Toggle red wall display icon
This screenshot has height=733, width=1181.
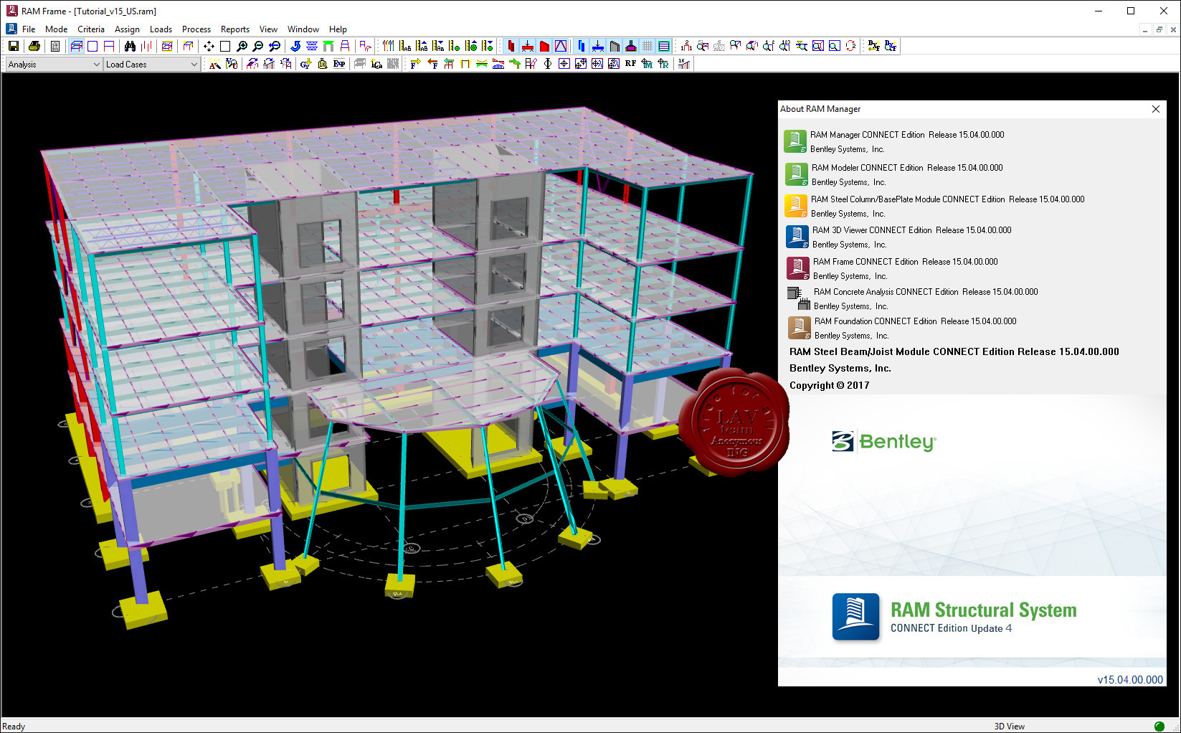tap(544, 46)
